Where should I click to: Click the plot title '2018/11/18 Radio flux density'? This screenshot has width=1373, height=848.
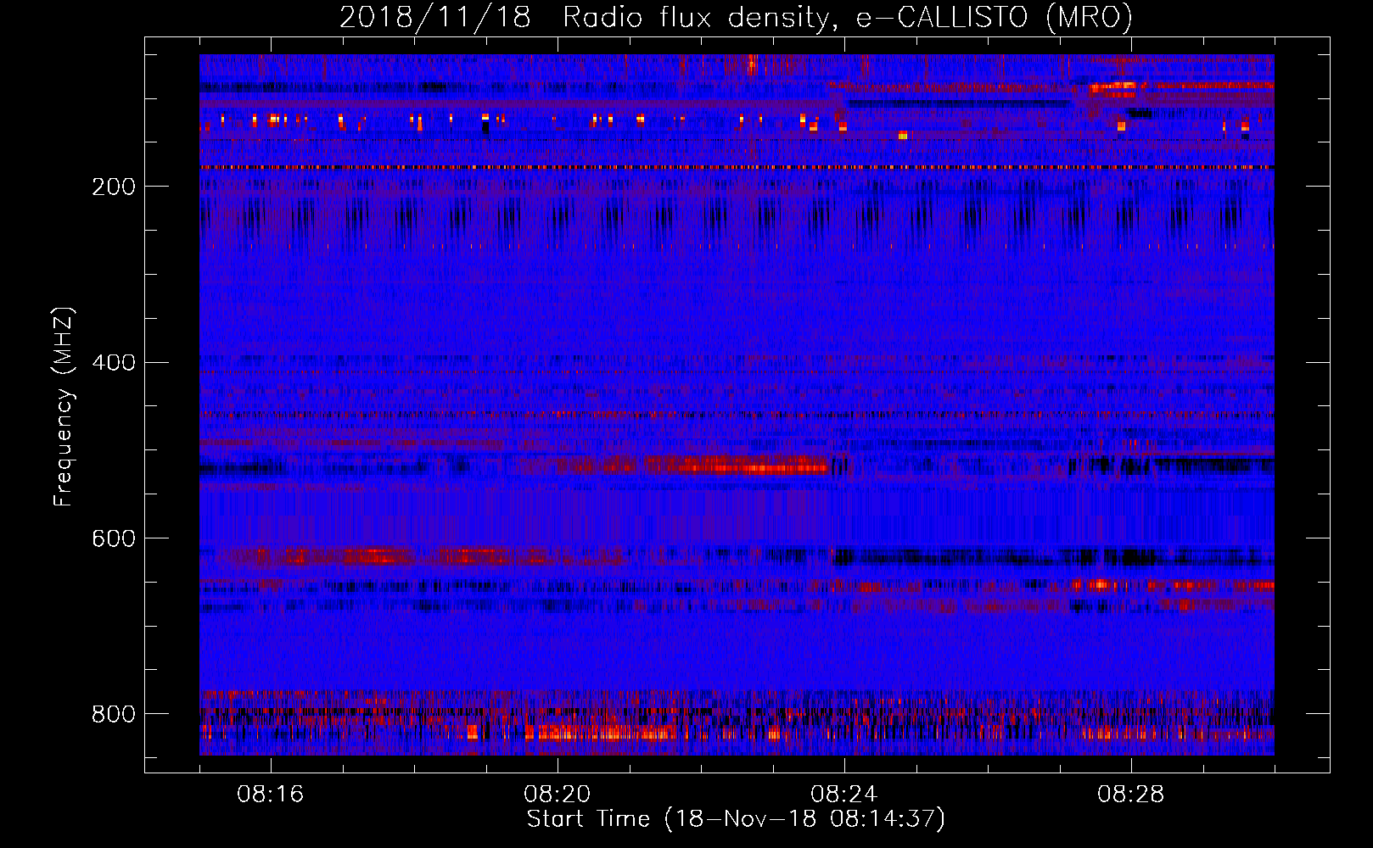(736, 17)
